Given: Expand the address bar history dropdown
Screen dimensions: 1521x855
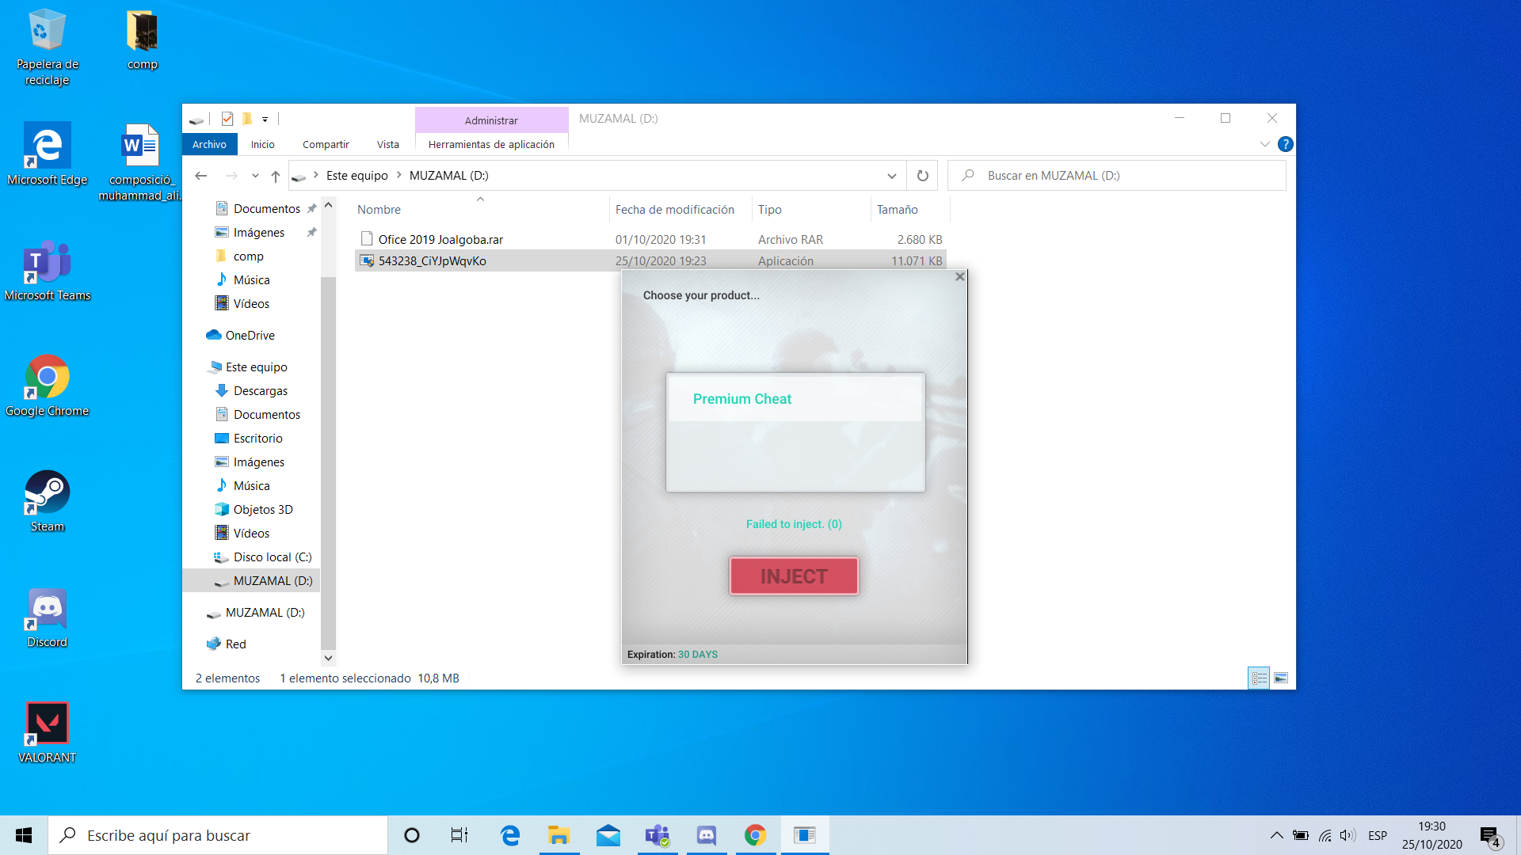Looking at the screenshot, I should [891, 176].
